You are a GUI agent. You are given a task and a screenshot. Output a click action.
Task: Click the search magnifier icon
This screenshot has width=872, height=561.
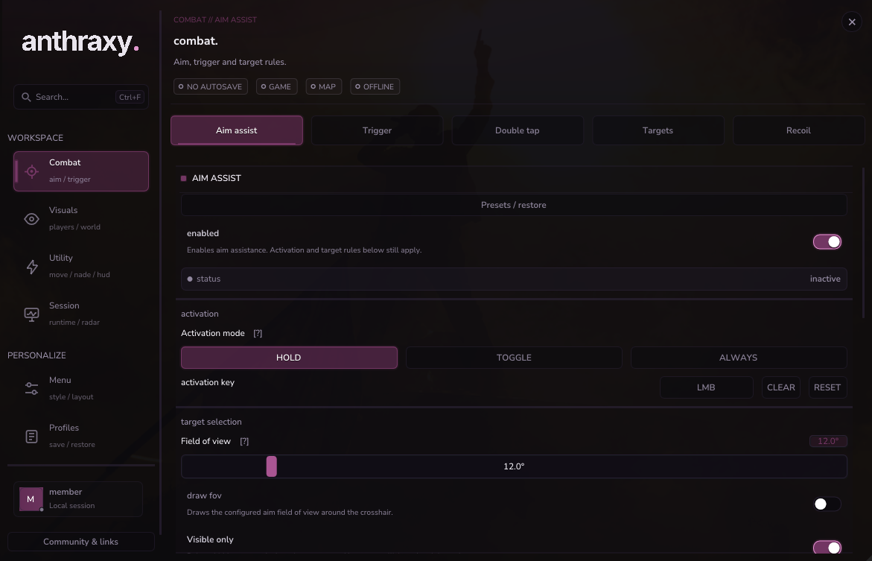(26, 97)
